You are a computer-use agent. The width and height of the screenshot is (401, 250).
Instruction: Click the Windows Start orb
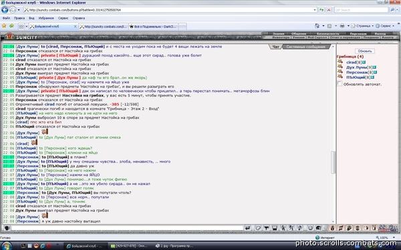[6, 247]
